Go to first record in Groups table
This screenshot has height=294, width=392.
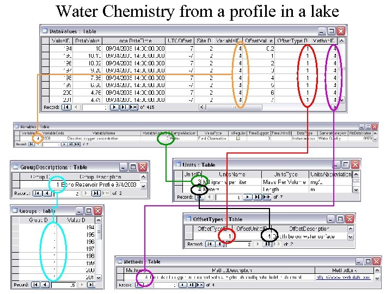coord(35,285)
